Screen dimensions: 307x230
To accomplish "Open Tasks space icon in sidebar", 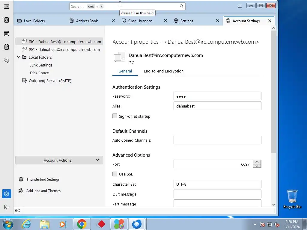I will 7,47.
